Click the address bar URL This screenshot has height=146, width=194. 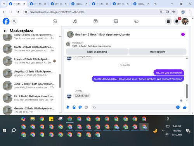click(57, 12)
